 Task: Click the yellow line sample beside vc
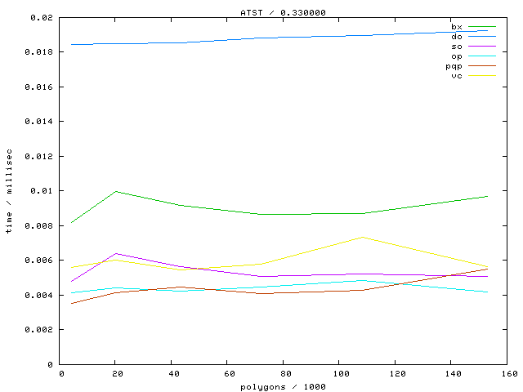point(482,76)
